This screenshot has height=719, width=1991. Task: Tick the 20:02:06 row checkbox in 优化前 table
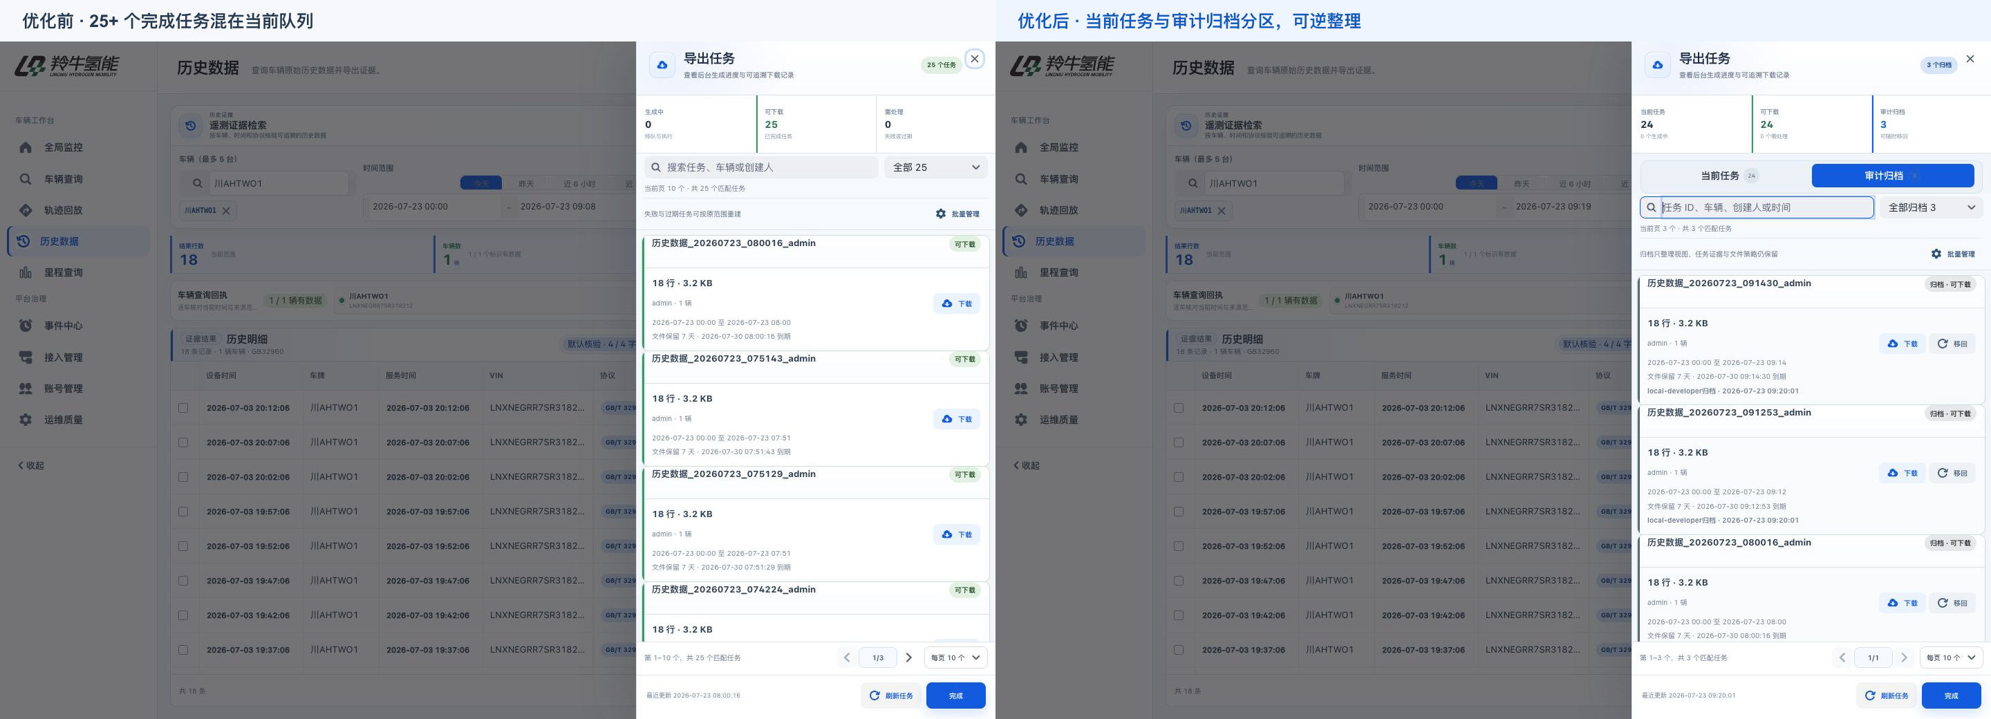[183, 477]
